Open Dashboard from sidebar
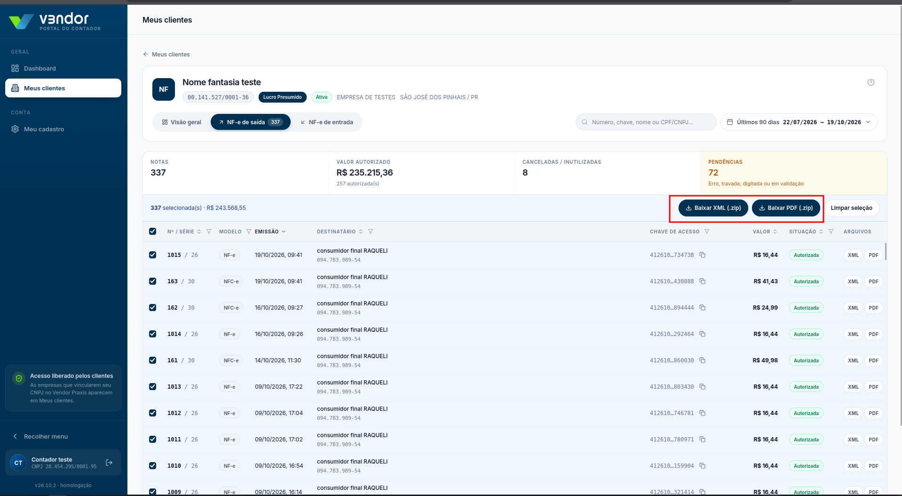Viewport: 902px width, 496px height. (63, 68)
